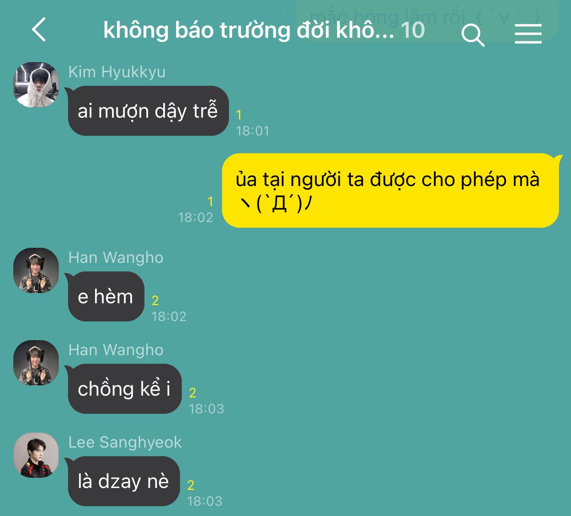Tap the member count 10 in header

[413, 30]
